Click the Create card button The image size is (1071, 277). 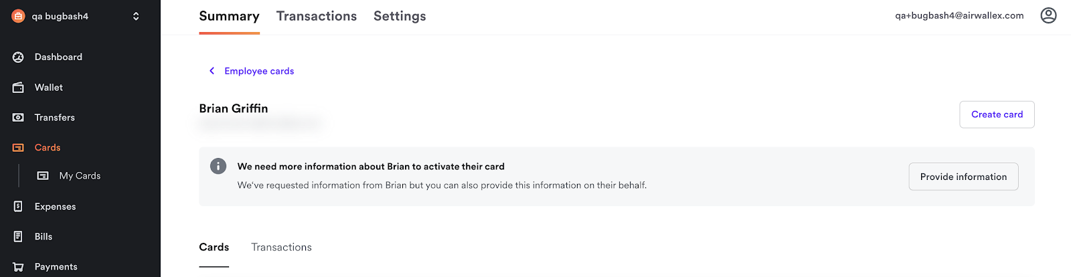coord(997,114)
